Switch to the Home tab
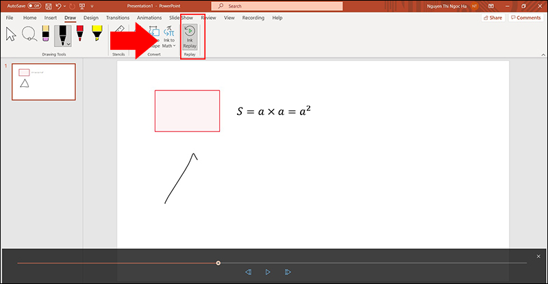The image size is (548, 284). tap(29, 18)
